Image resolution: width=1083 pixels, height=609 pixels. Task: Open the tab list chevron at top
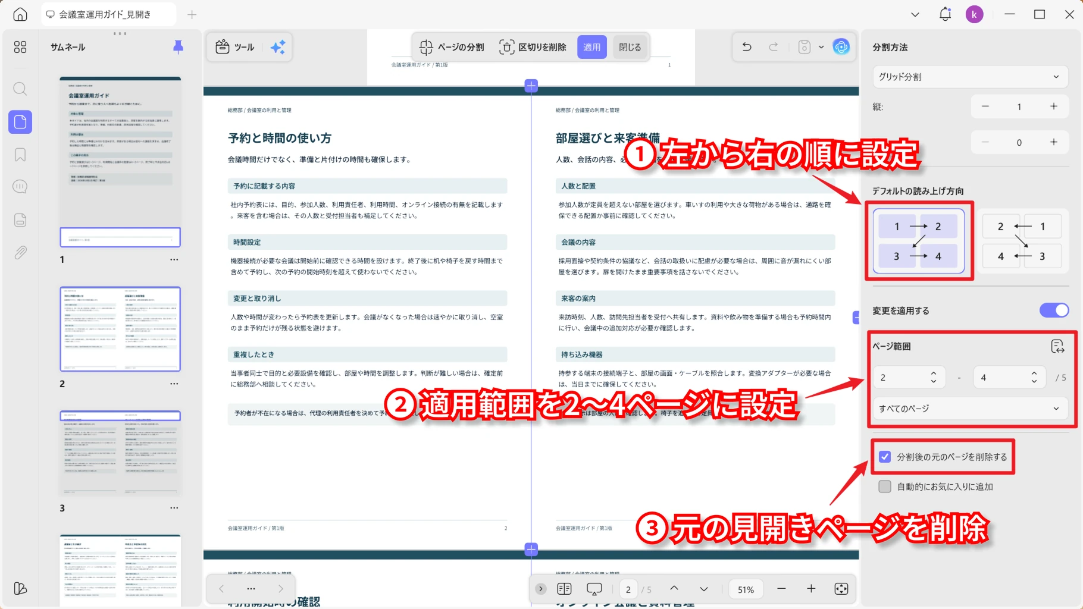click(x=915, y=14)
